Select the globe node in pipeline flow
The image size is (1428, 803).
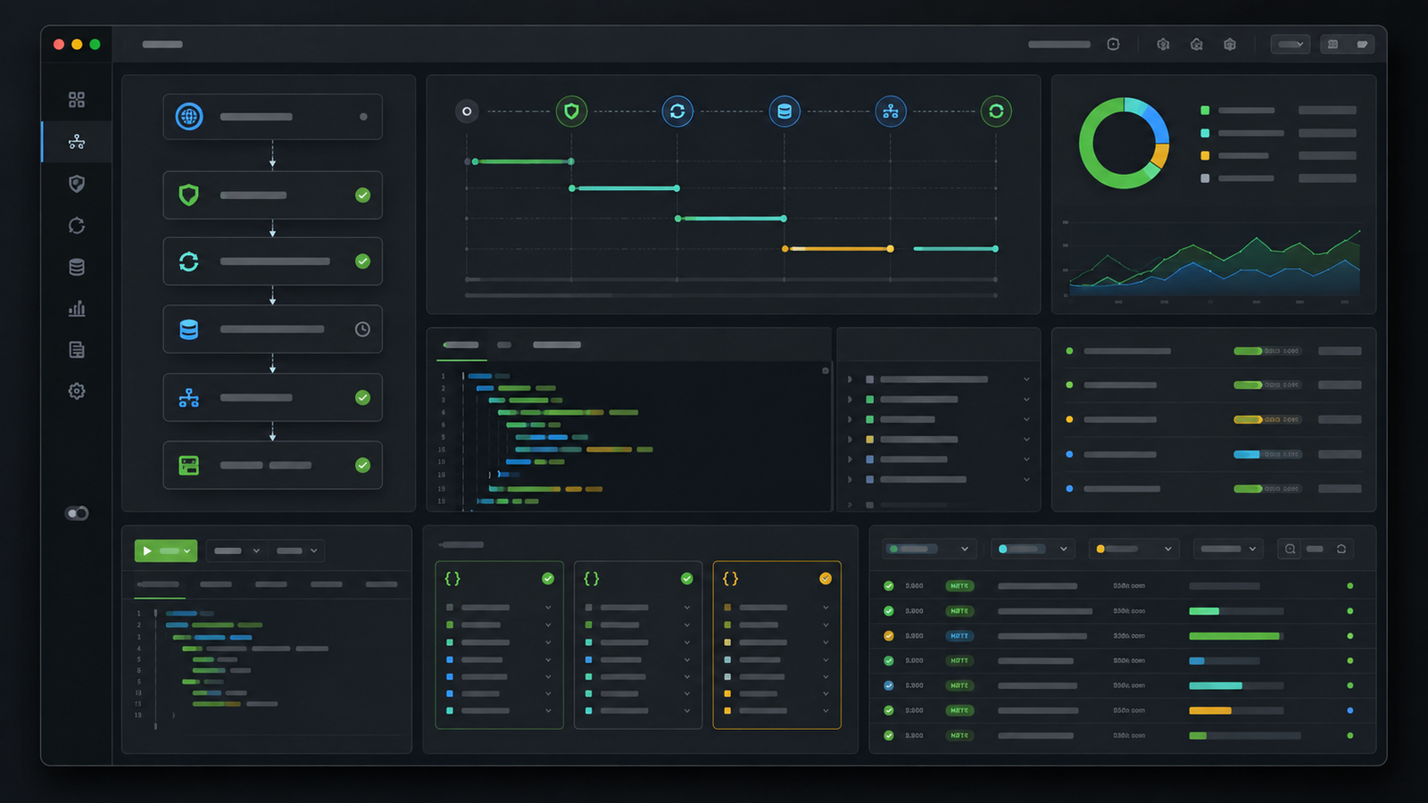coord(272,117)
